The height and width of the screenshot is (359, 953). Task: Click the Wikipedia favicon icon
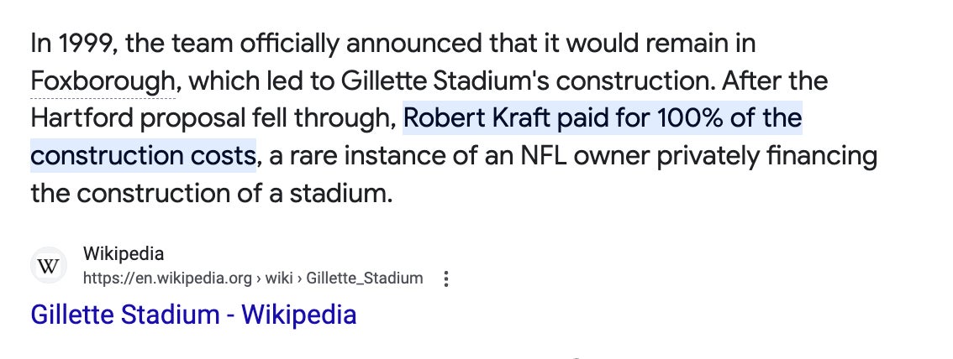[x=49, y=266]
